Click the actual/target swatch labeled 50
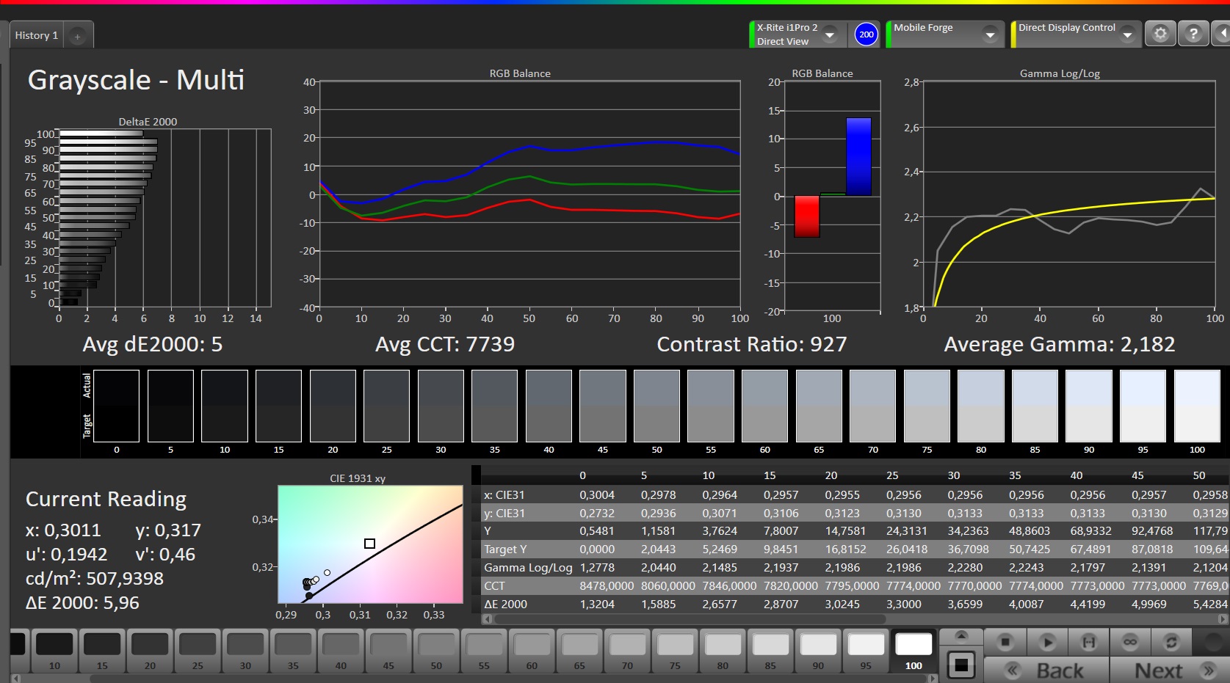Image resolution: width=1230 pixels, height=683 pixels. click(656, 406)
